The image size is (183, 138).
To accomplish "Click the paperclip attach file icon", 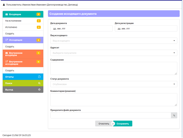I will coord(174,115).
